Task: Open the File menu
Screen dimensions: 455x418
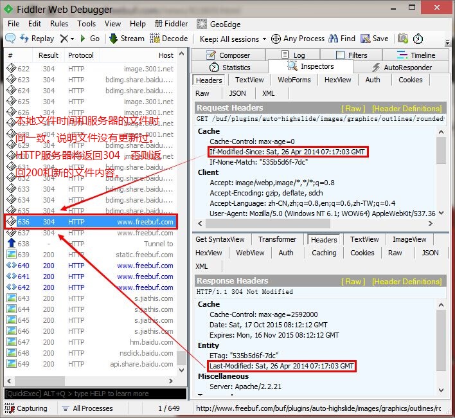Action: point(13,24)
